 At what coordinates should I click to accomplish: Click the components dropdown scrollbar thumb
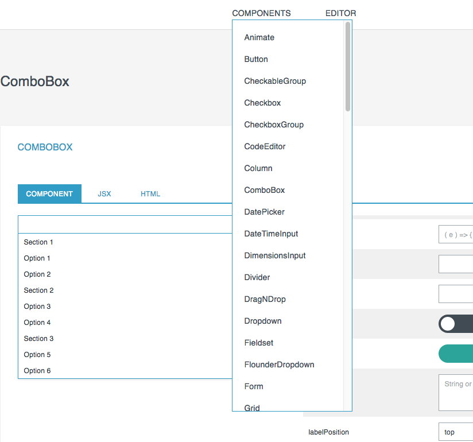pos(348,67)
